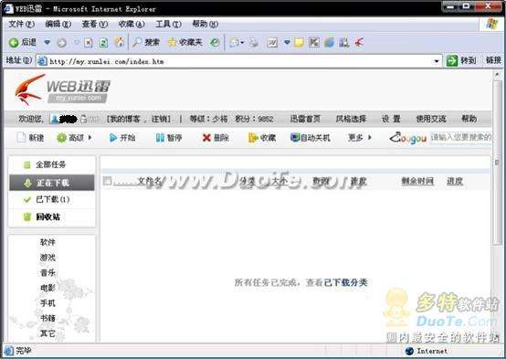Viewport: 506px width, 359px height.
Task: Click the IE Home icon
Action: (119, 42)
